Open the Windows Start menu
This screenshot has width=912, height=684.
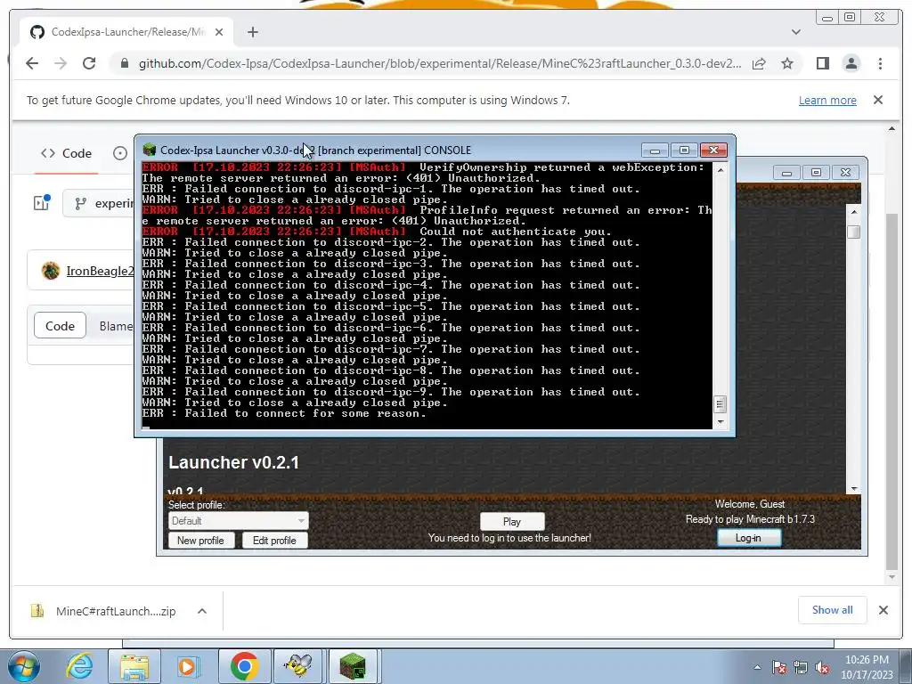(x=24, y=666)
